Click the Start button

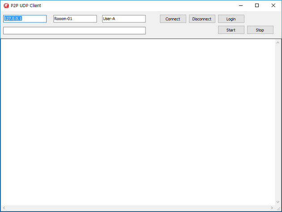(x=231, y=30)
